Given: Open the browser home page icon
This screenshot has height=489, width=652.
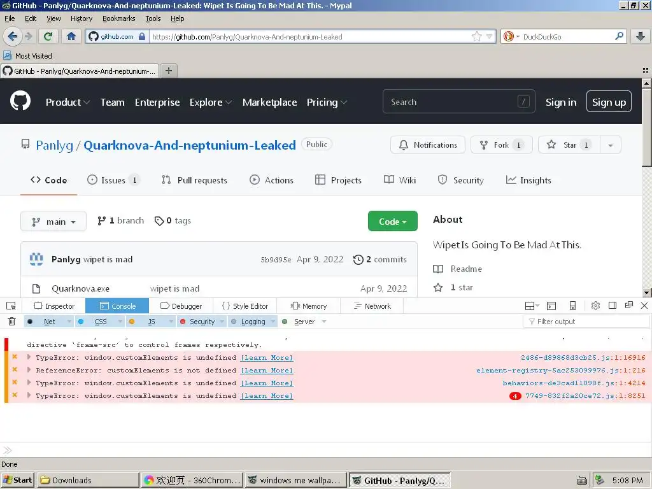Looking at the screenshot, I should (x=71, y=36).
